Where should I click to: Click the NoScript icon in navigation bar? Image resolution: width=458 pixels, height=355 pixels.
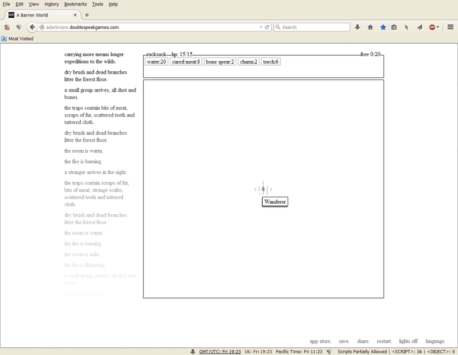pyautogui.click(x=7, y=27)
